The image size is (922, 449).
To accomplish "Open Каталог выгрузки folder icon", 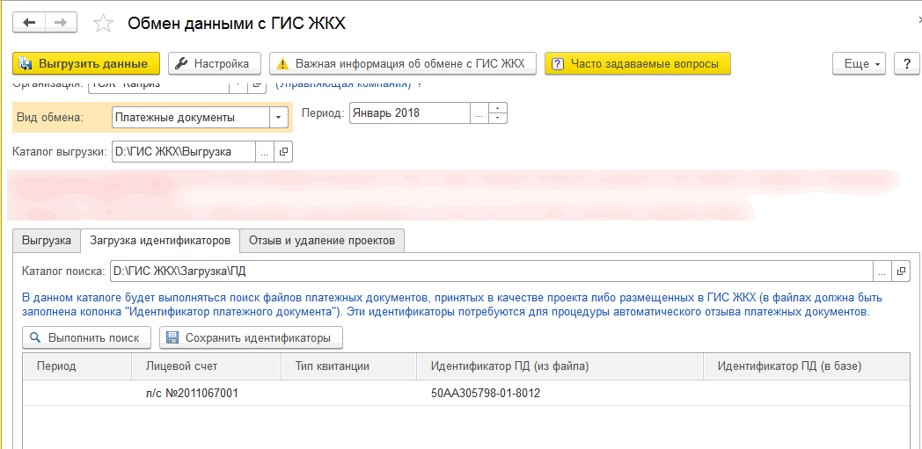I will click(282, 151).
